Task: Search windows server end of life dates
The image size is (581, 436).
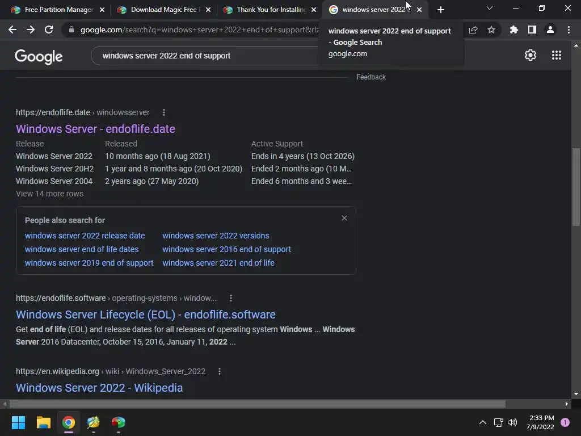Action: pyautogui.click(x=82, y=249)
